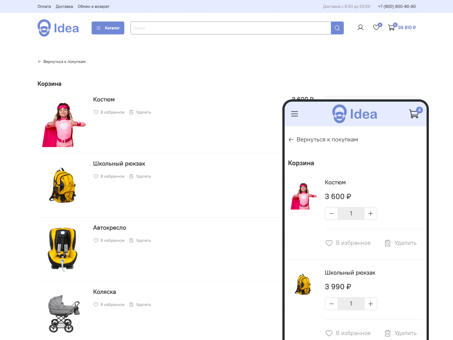The height and width of the screenshot is (340, 453).
Task: Click the 3 990 ₽ price in mobile
Action: click(338, 287)
